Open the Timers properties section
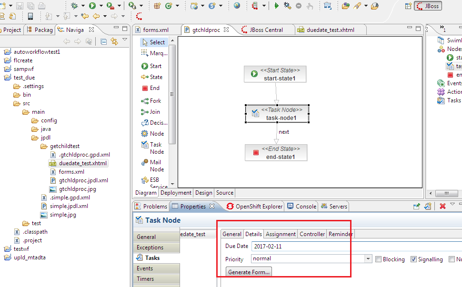This screenshot has width=462, height=287. (x=145, y=279)
